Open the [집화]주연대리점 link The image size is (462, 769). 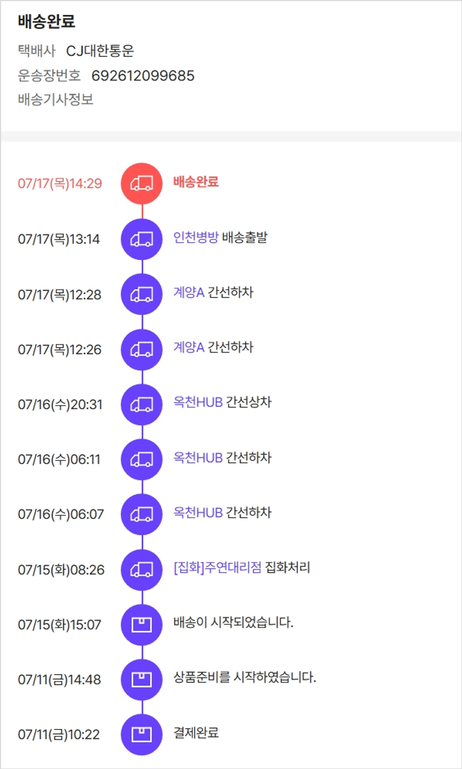coord(217,568)
